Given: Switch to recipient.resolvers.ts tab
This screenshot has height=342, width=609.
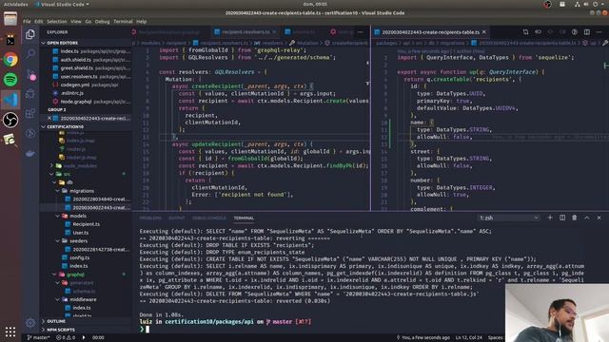Looking at the screenshot, I should (246, 31).
